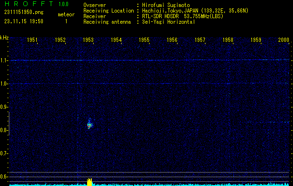Viewport: 293px width, 186px height.
Task: Select the 1955 time marker
Action: 144,40
